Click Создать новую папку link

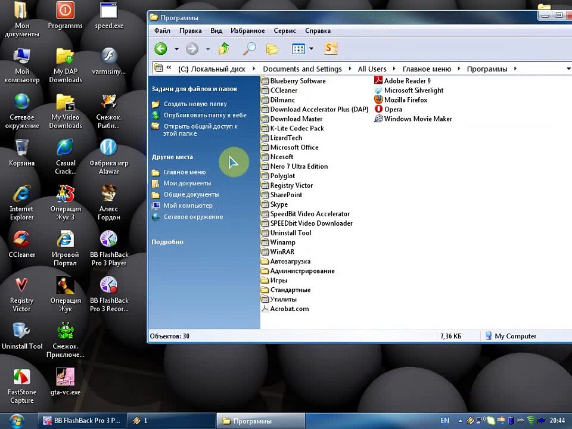pyautogui.click(x=195, y=104)
